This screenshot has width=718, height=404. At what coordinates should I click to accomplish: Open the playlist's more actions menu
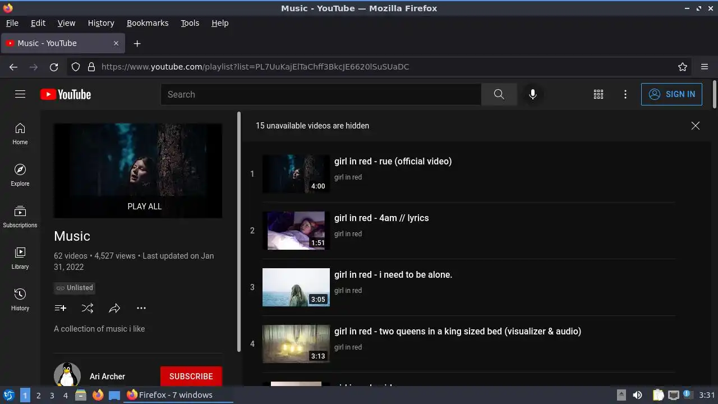[x=141, y=308]
